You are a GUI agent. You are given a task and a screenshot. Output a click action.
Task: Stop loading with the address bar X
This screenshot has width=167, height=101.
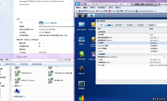129,4
